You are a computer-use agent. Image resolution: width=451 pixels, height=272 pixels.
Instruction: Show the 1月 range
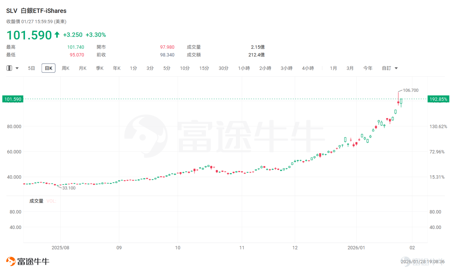(333, 68)
